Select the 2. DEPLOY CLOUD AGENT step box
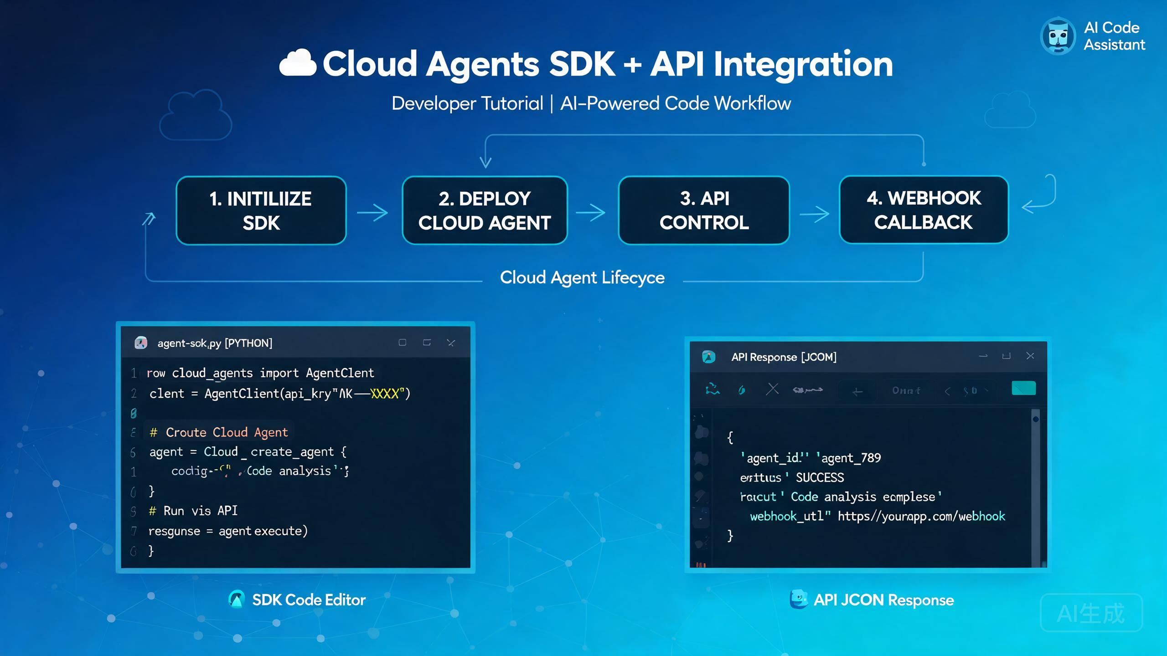1167x656 pixels. coord(485,210)
